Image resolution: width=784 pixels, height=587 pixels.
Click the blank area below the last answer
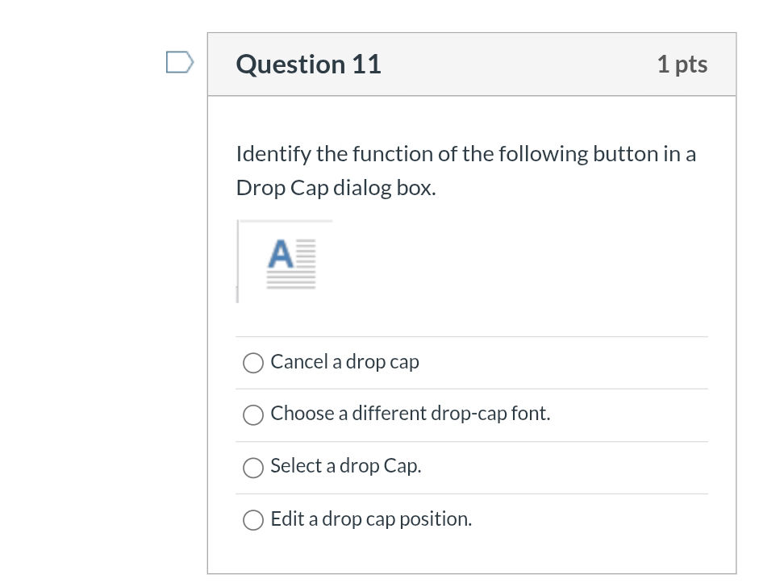[472, 556]
